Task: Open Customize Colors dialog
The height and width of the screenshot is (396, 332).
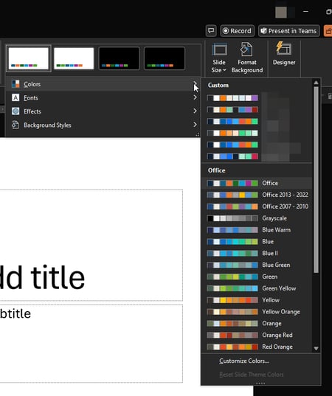Action: 244,361
